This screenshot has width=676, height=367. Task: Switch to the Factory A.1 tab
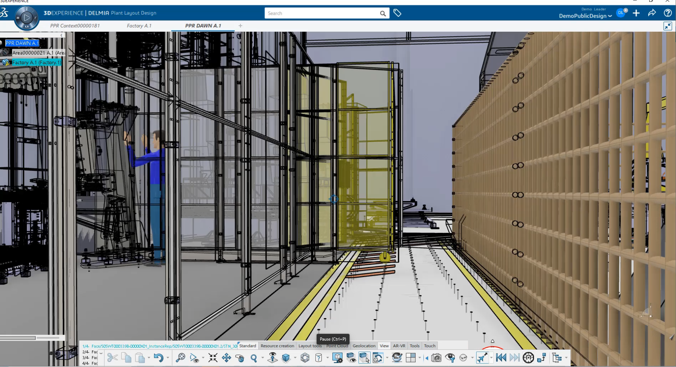(139, 25)
